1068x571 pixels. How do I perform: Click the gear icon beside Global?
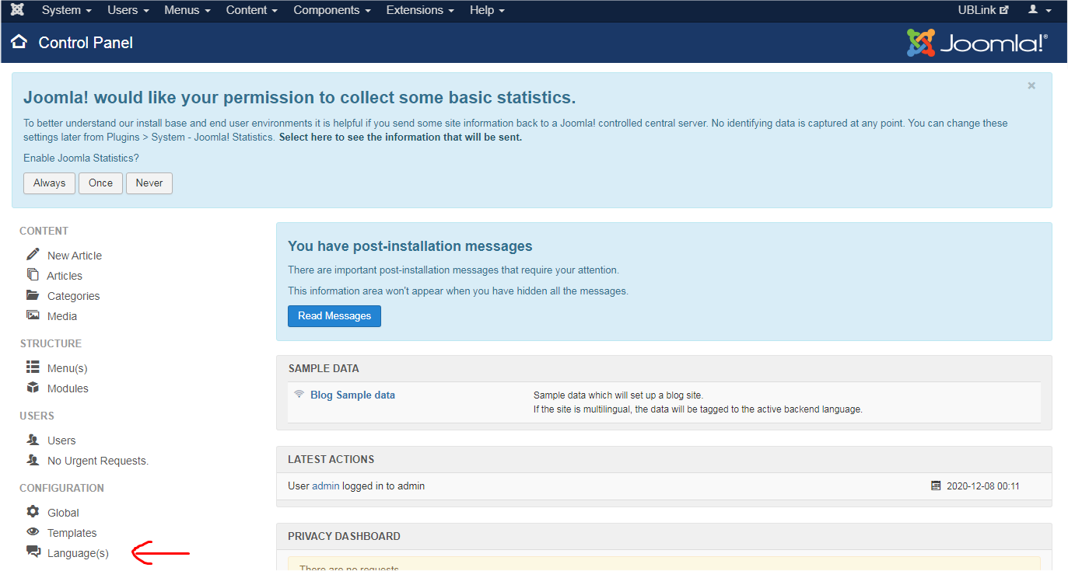[33, 512]
